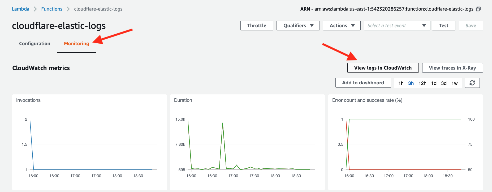Refresh the CloudWatch metrics graphs

click(x=472, y=83)
